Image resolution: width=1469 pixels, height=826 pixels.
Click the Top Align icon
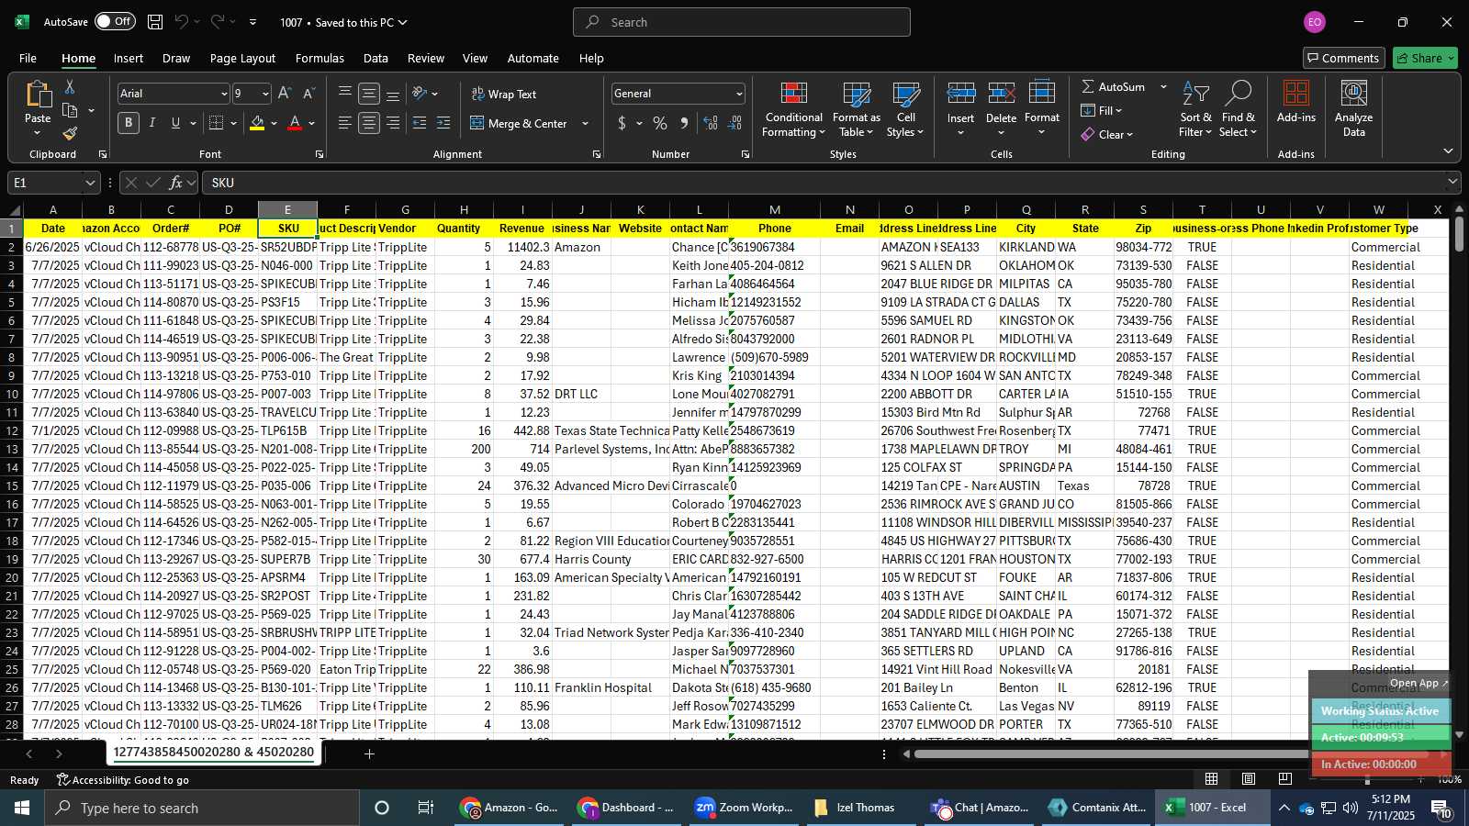point(344,93)
